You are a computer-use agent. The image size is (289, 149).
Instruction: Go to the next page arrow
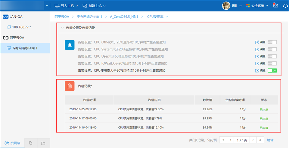click(253, 140)
